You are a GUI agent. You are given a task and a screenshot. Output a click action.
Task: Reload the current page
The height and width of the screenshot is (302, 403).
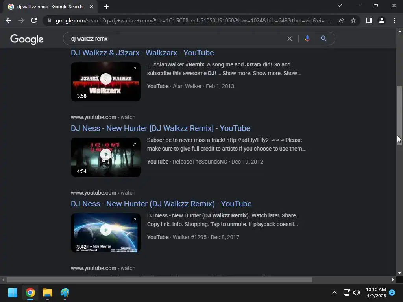[34, 20]
